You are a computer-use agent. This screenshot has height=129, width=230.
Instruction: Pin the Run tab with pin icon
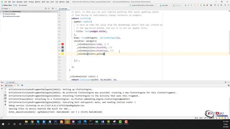(x=2, y=89)
